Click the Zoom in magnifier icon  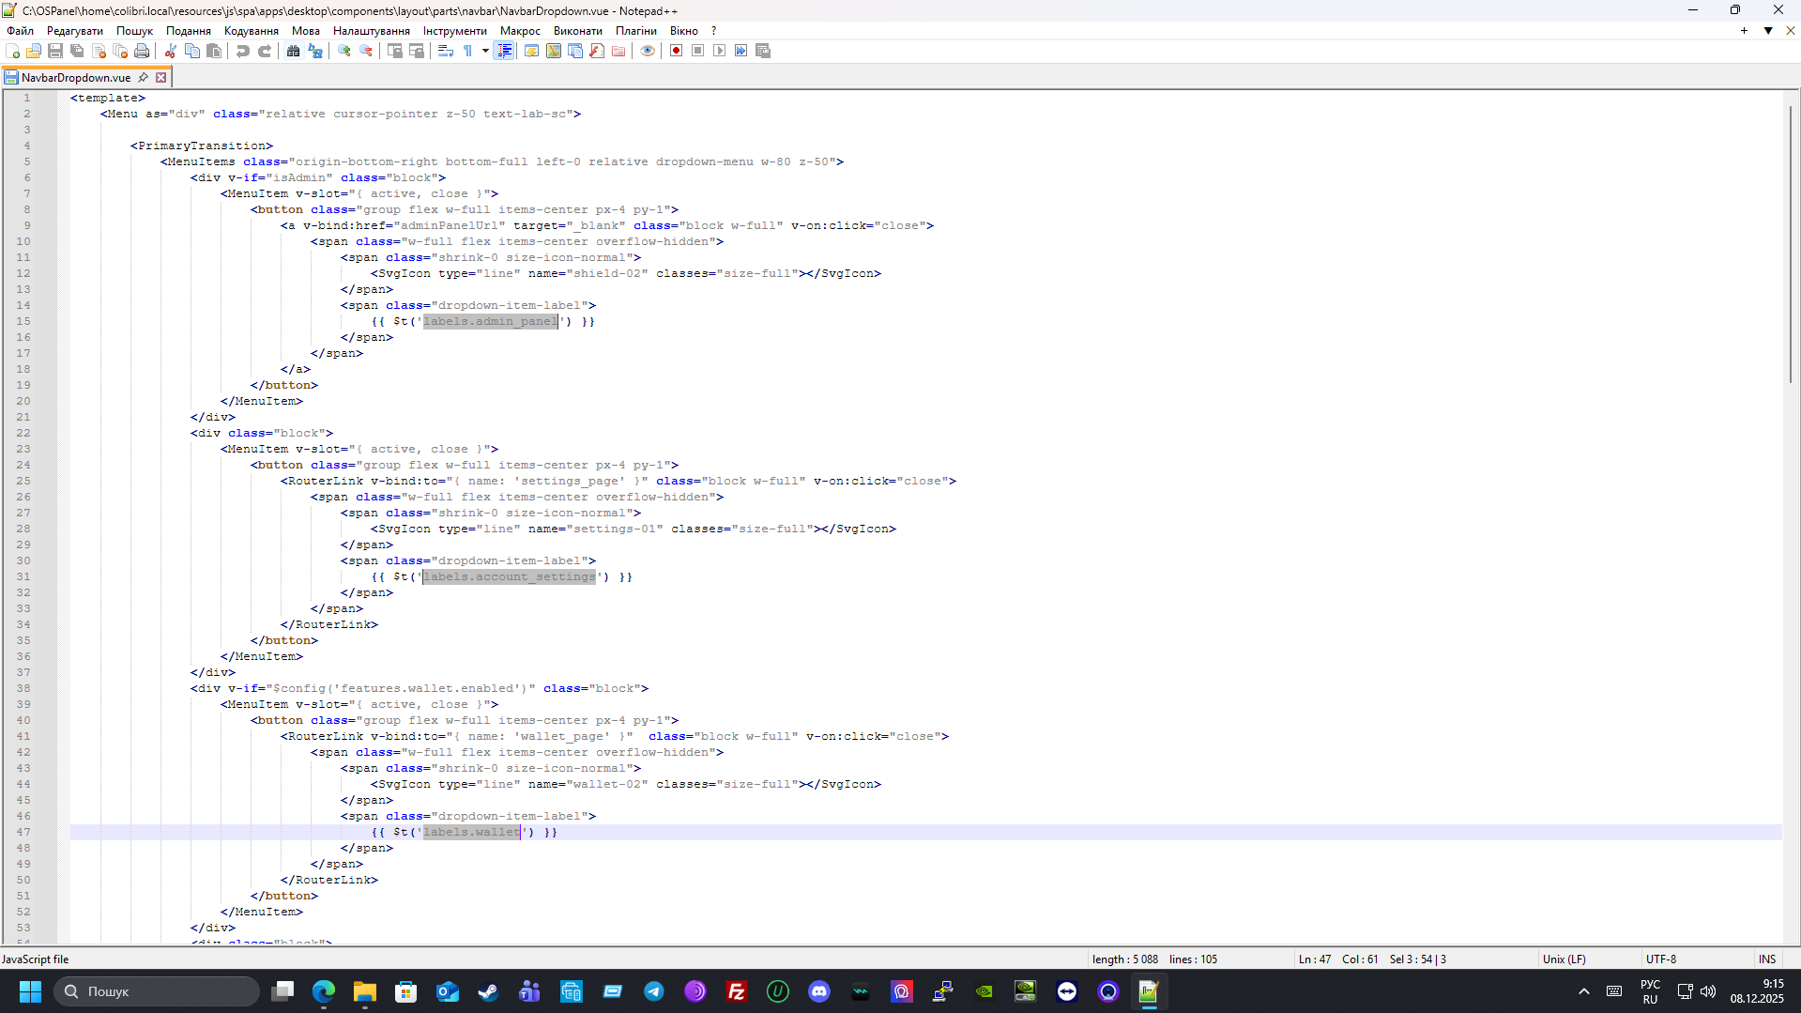344,51
